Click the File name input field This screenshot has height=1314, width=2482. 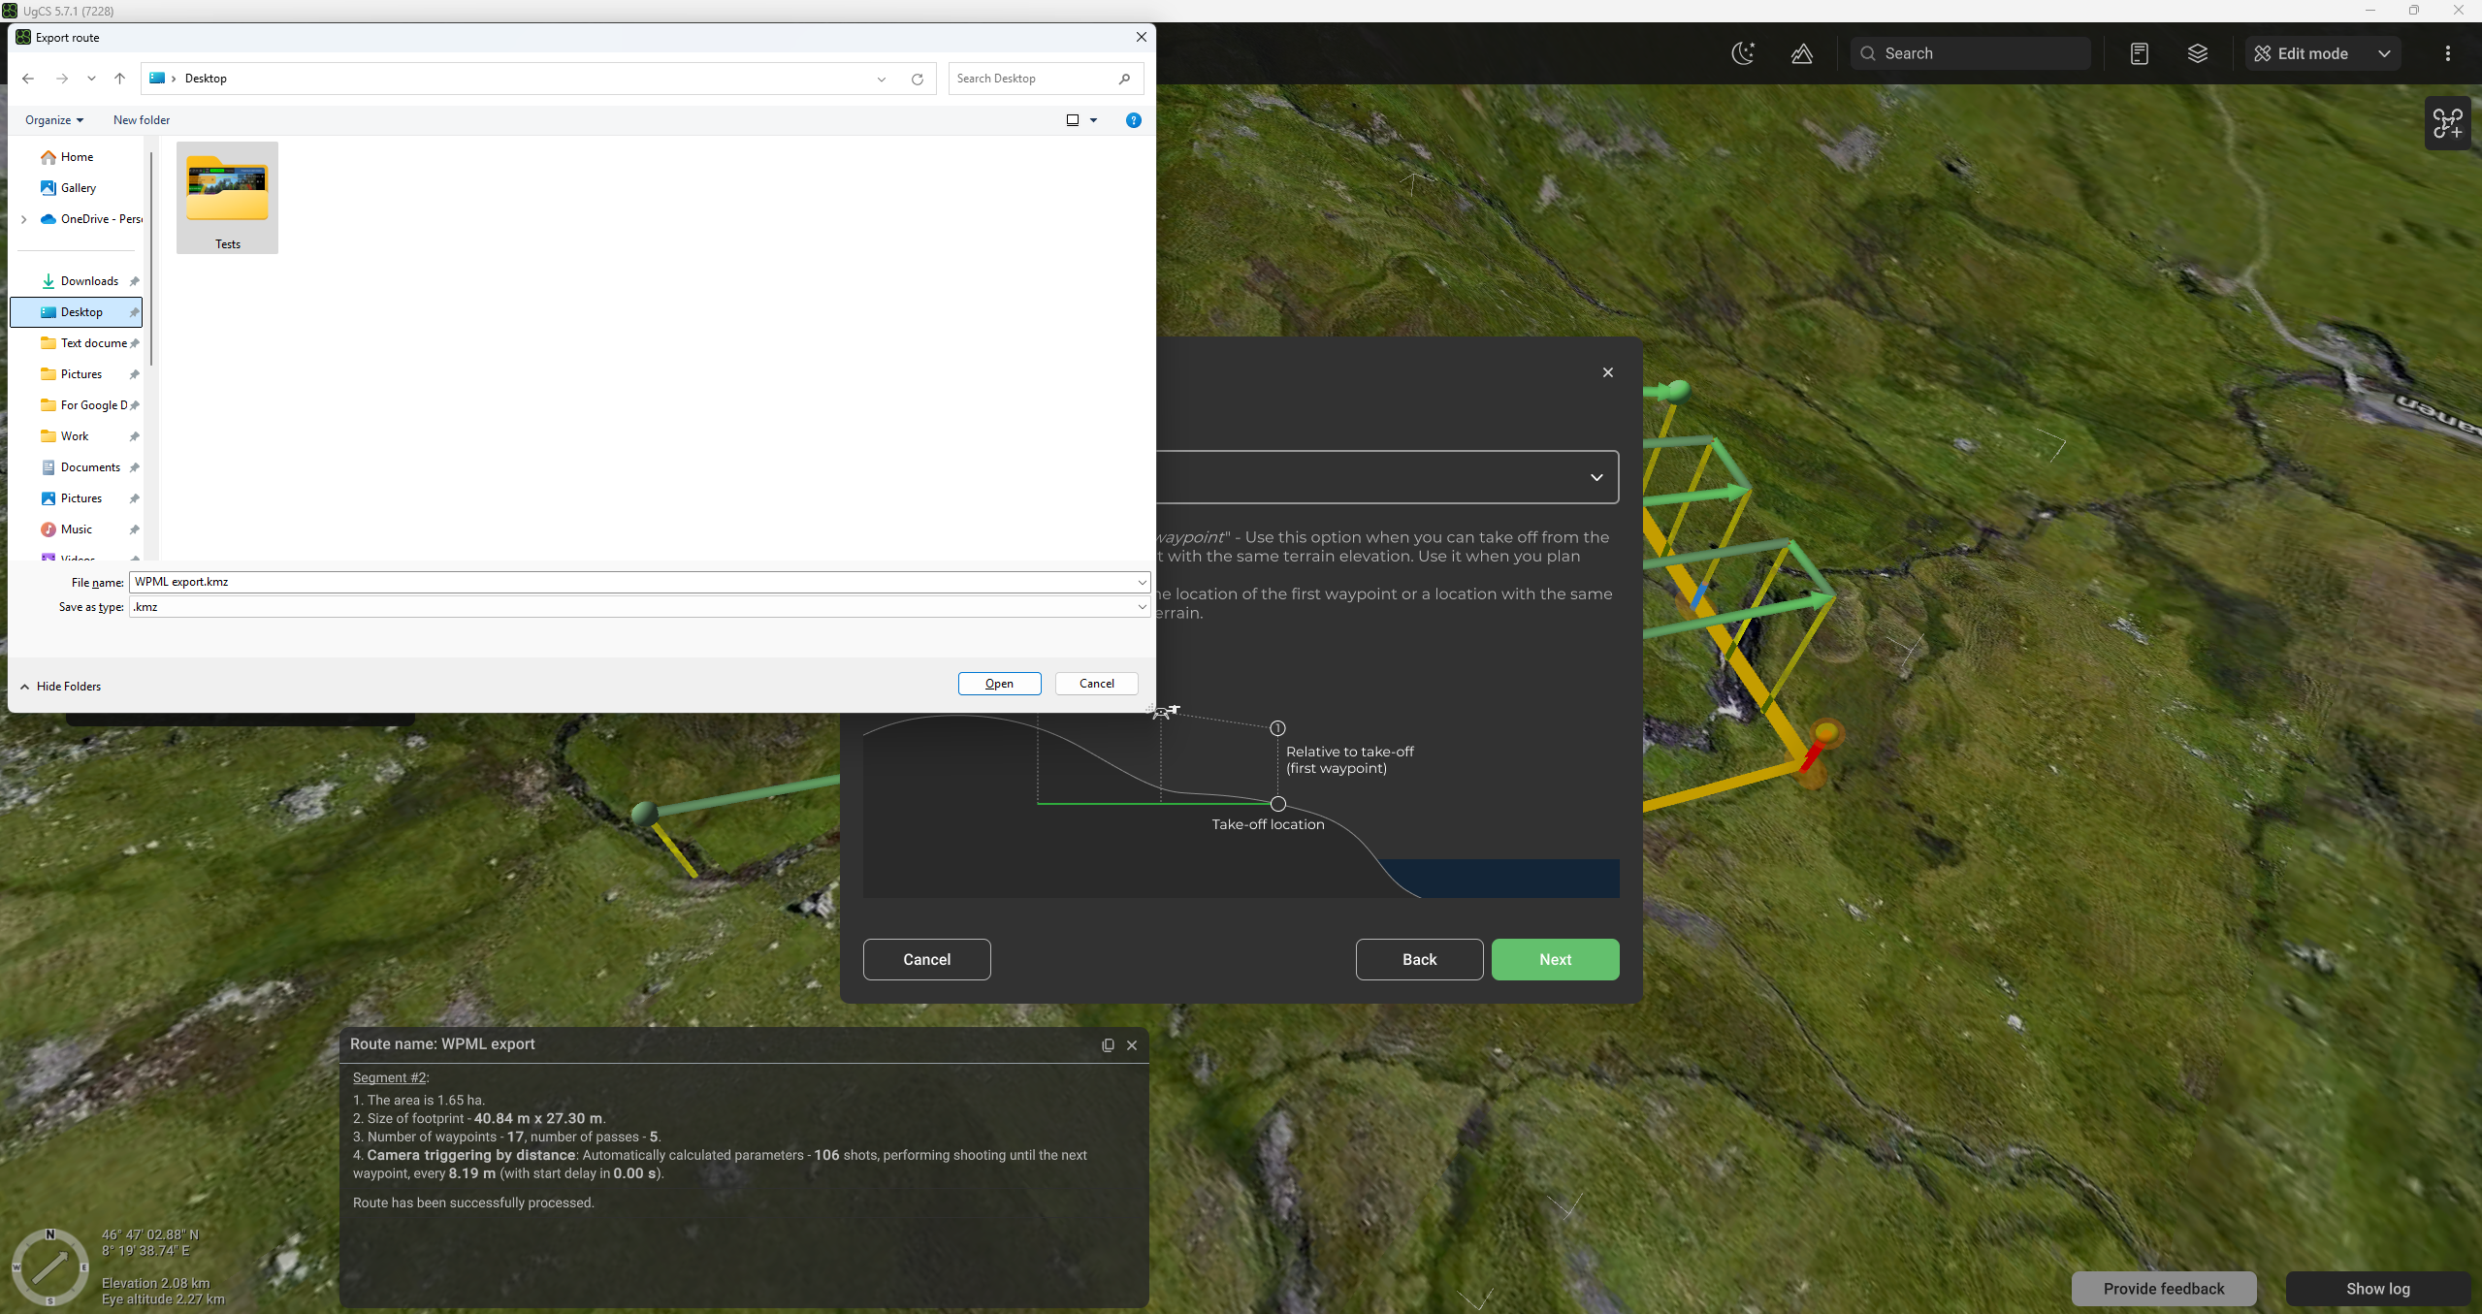pyautogui.click(x=630, y=582)
